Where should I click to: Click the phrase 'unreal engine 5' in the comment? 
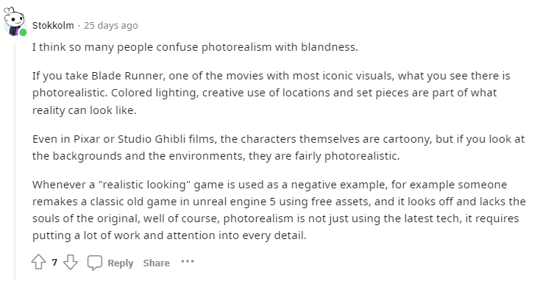[234, 202]
